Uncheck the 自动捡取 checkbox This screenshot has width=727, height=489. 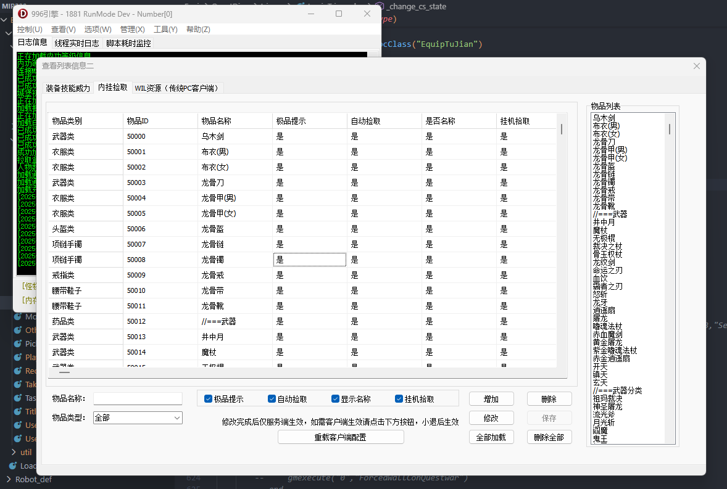(x=272, y=399)
